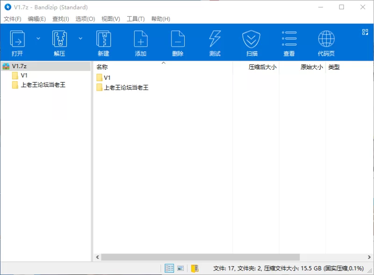The height and width of the screenshot is (275, 374).
Task: Sort by the 原始大小 column header
Action: (302, 67)
